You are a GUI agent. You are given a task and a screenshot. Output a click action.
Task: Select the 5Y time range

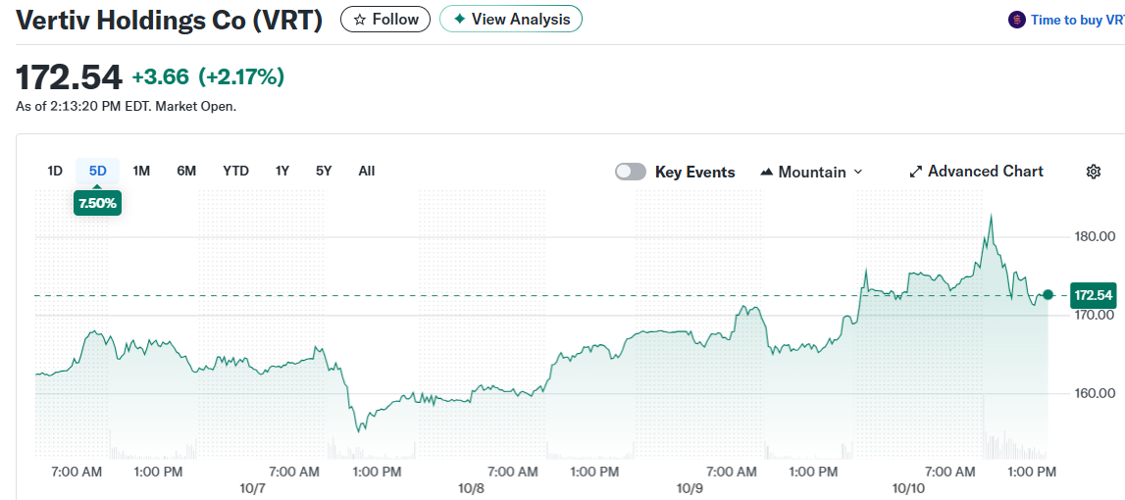[x=324, y=171]
